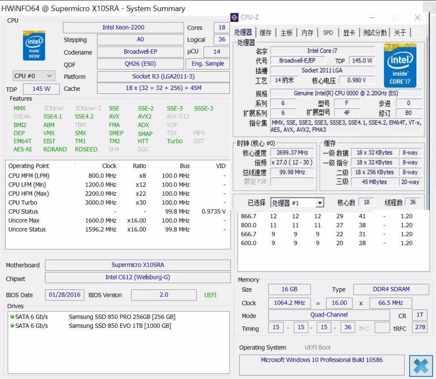Click the multiplier x 27.0 ( 12 - 30 ) field
This screenshot has width=436, height=379.
point(292,162)
